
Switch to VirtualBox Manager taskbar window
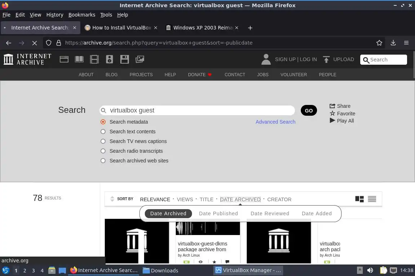point(248,270)
